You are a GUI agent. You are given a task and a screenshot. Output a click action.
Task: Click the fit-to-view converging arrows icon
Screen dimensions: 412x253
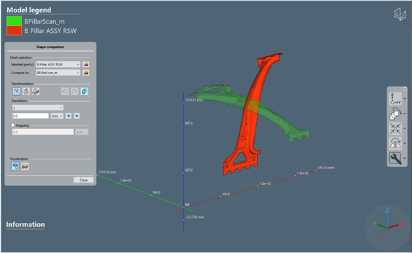click(396, 128)
